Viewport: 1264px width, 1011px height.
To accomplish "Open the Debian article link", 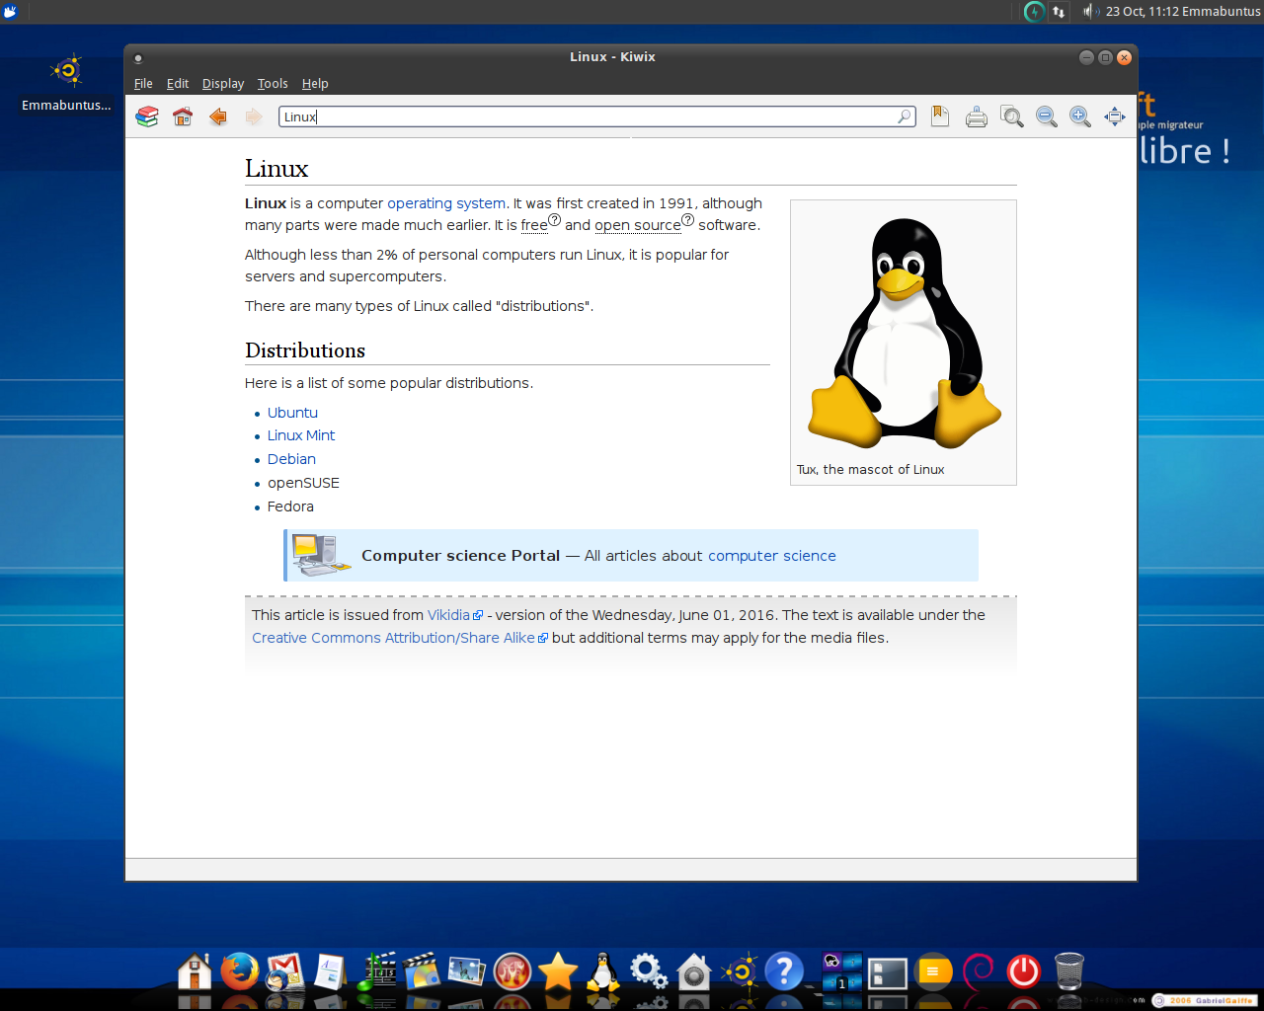I will 291,459.
